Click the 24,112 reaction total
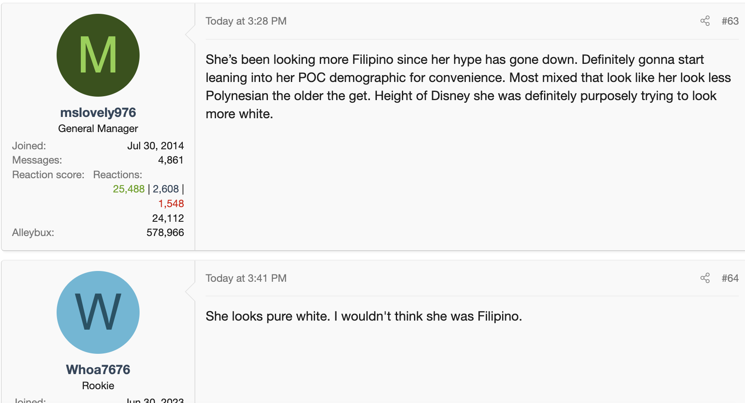745x403 pixels. coord(168,218)
